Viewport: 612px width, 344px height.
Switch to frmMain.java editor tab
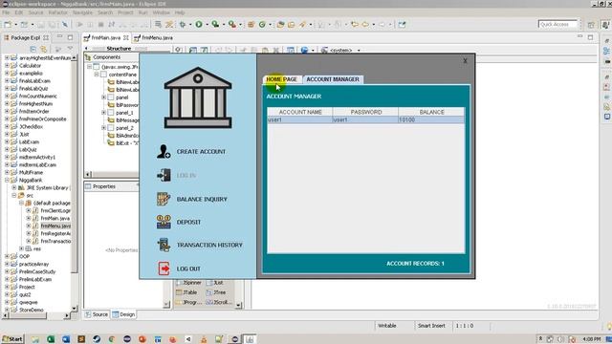click(x=106, y=38)
